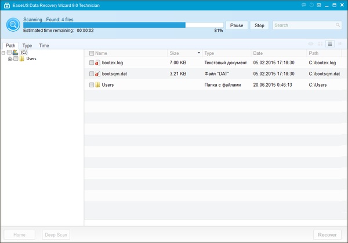Click the Users folder icon in tree

click(x=22, y=58)
